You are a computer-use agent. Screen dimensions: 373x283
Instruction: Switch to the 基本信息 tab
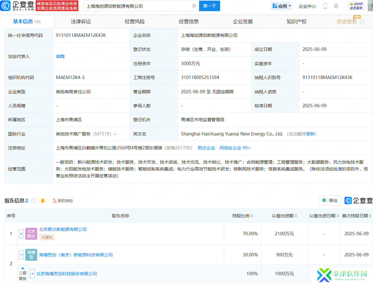coord(27,21)
